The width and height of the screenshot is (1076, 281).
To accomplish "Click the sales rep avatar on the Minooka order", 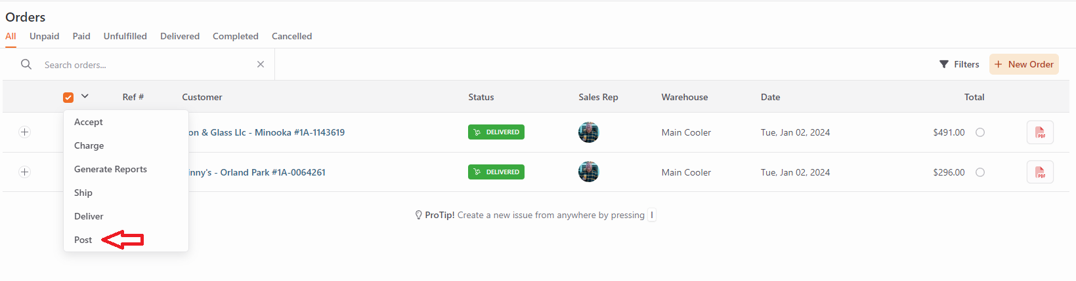I will (589, 132).
